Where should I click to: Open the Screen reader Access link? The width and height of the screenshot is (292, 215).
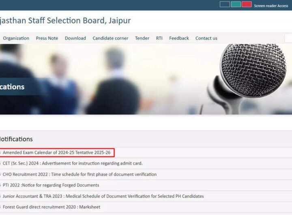pyautogui.click(x=271, y=6)
